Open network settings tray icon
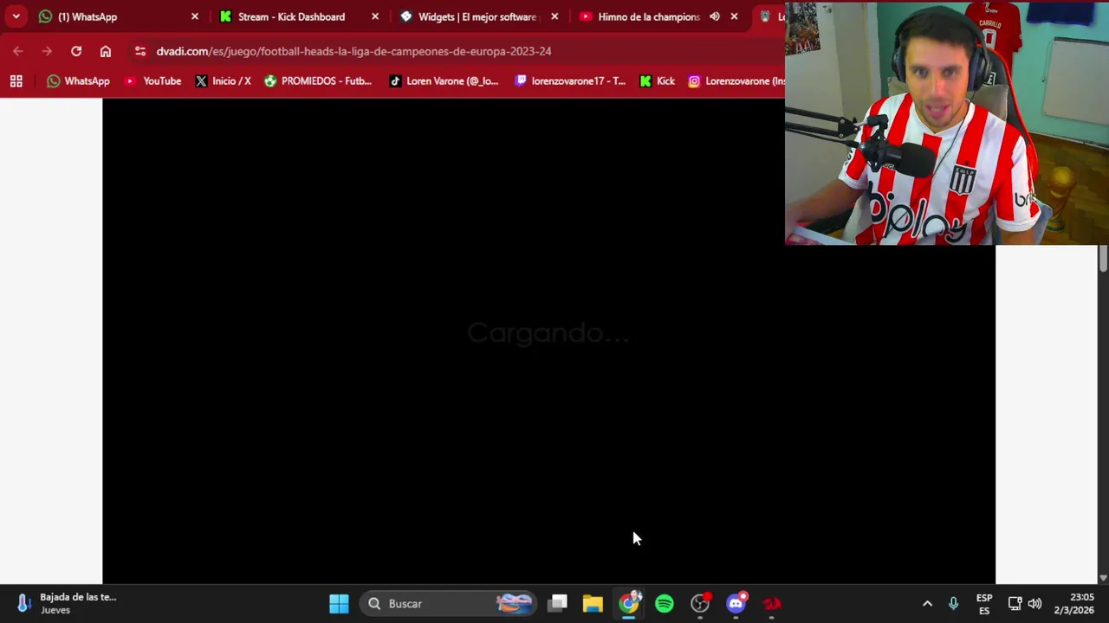The width and height of the screenshot is (1109, 623). [1015, 603]
